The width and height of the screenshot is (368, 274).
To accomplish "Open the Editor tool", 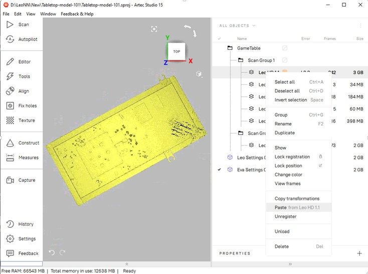I will (x=19, y=62).
